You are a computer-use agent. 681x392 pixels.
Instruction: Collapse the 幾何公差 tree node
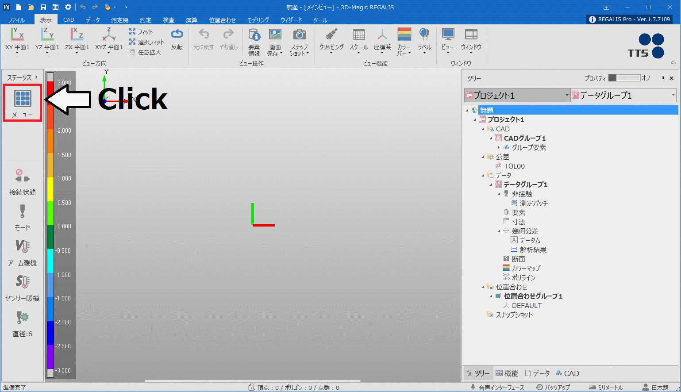[x=499, y=231]
